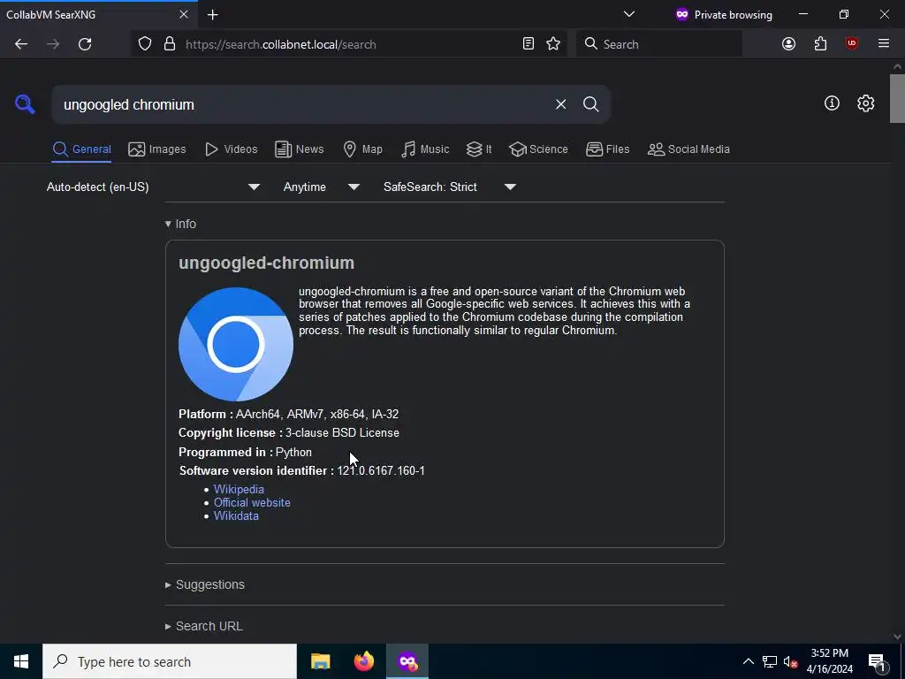The height and width of the screenshot is (679, 905).
Task: Click the Firefox toolbar Search box
Action: coord(659,44)
